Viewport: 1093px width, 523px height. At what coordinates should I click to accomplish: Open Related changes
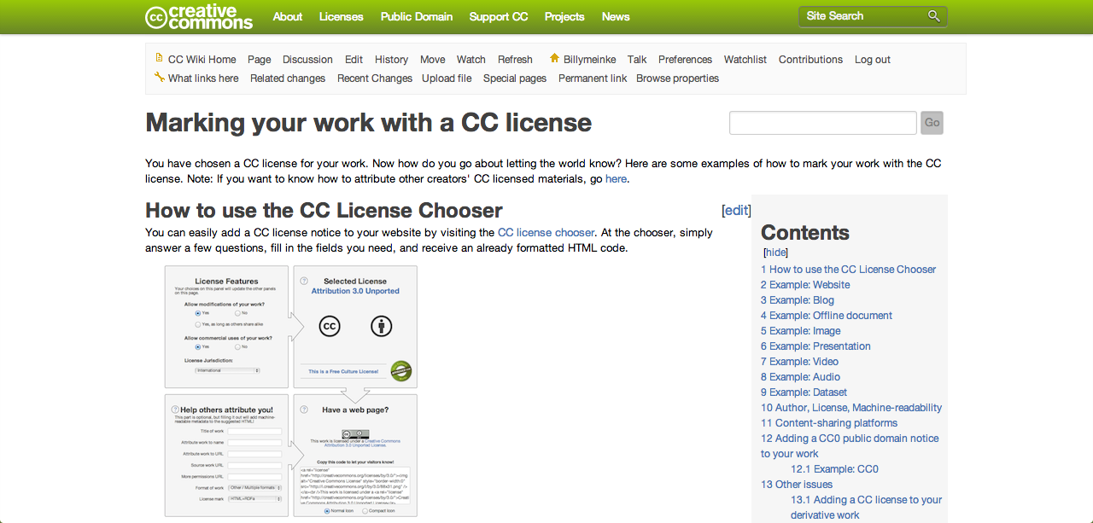[x=288, y=78]
